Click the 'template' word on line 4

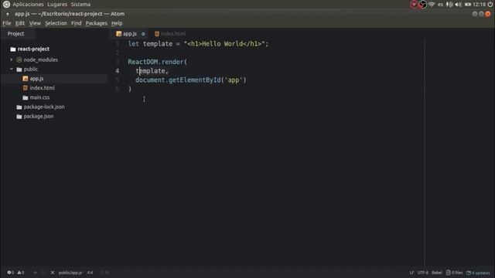(150, 71)
